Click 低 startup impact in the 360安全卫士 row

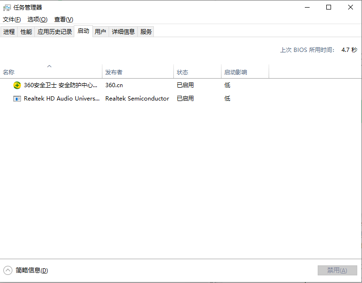point(227,85)
